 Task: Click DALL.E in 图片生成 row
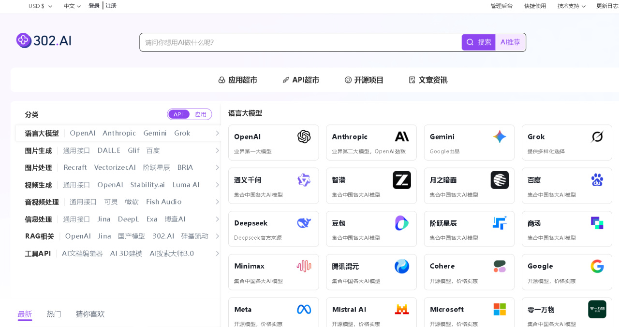(109, 150)
